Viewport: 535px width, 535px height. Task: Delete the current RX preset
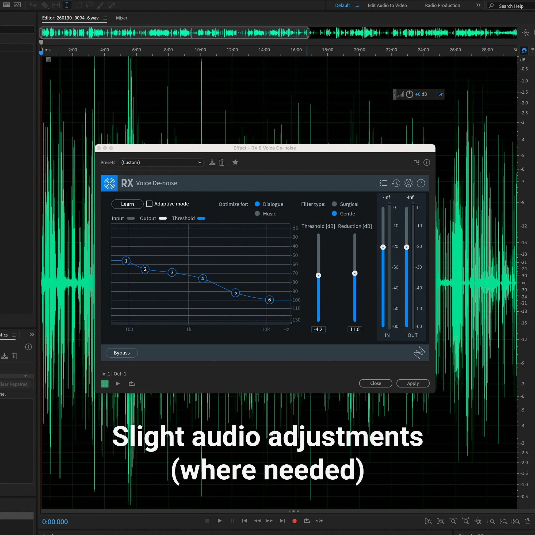click(x=221, y=162)
